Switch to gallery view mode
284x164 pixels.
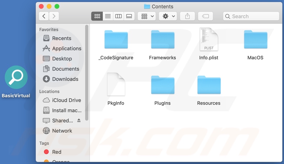click(129, 16)
